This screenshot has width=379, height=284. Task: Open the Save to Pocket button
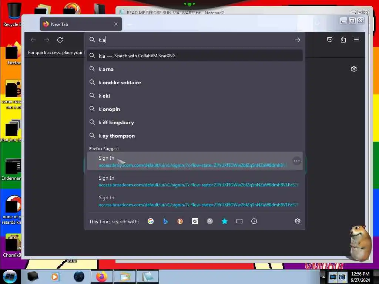point(330,40)
